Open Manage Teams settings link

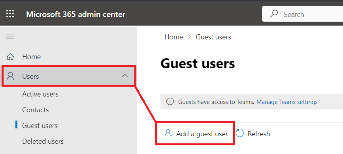click(x=287, y=102)
